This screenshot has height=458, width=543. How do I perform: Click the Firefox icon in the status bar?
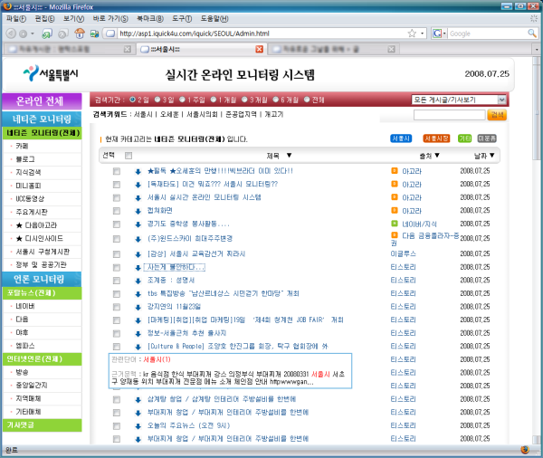525,450
